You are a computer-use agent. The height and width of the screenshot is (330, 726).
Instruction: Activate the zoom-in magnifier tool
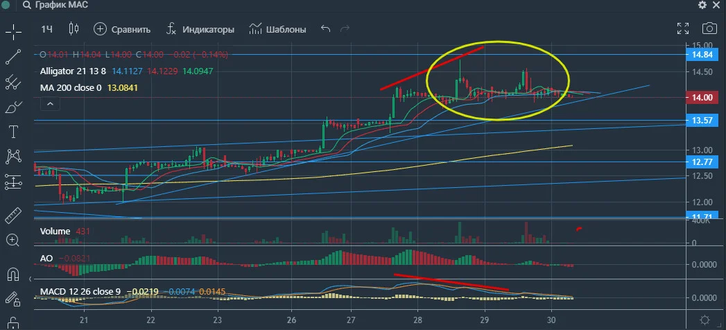pos(13,240)
